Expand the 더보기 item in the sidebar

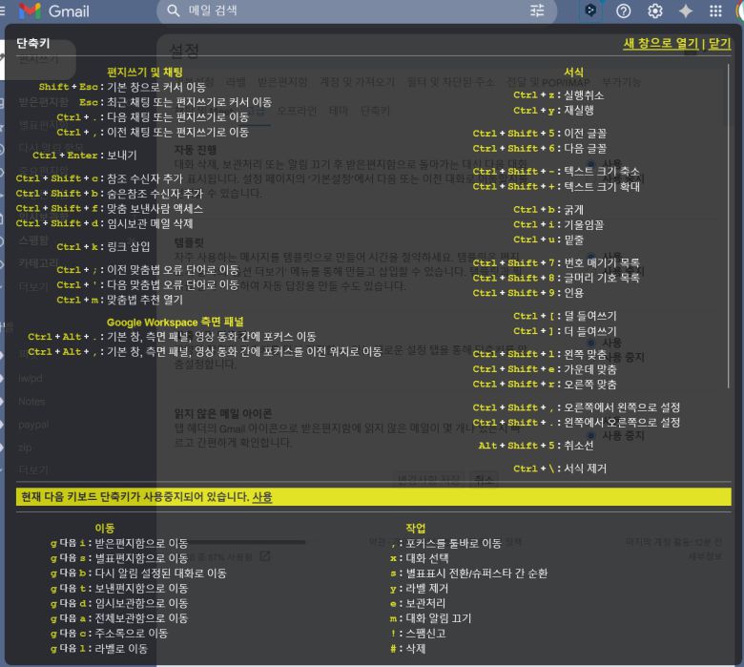[33, 285]
